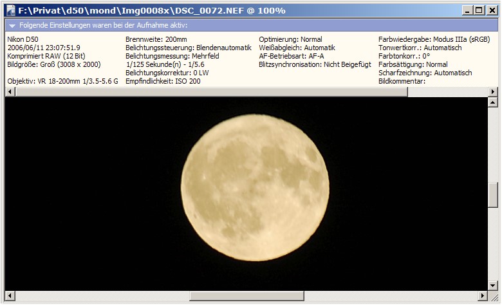Click the image view scroll-up arrow
Image resolution: width=502 pixels, height=305 pixels.
pyautogui.click(x=493, y=102)
